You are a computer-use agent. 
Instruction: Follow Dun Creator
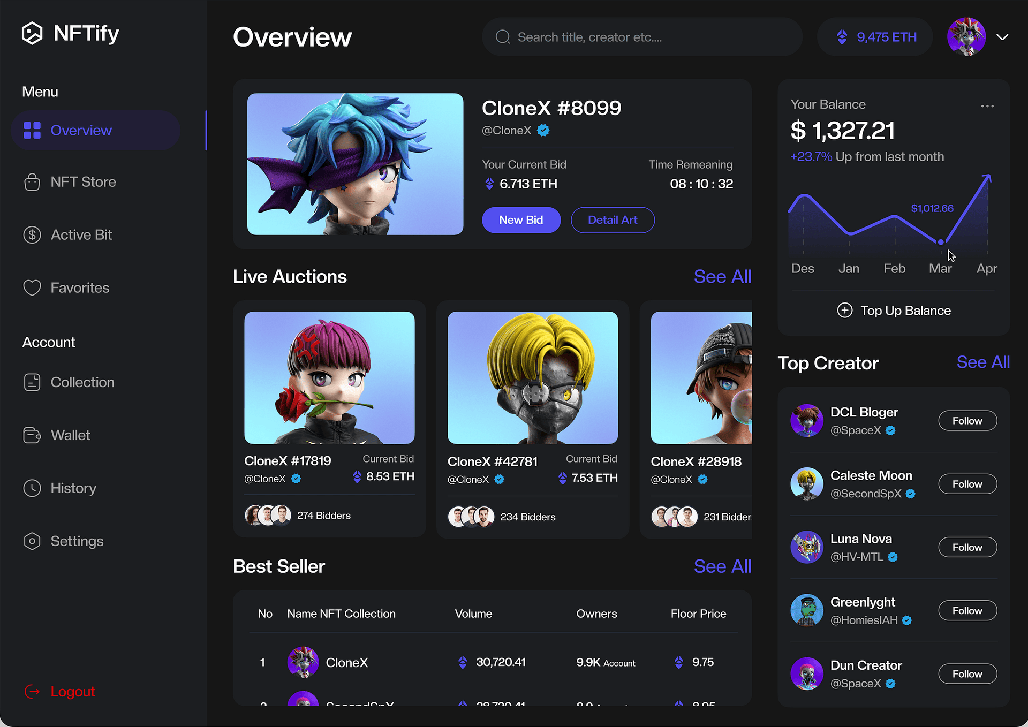(967, 673)
